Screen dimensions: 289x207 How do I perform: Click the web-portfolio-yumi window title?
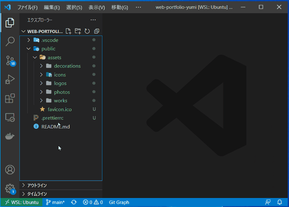194,7
